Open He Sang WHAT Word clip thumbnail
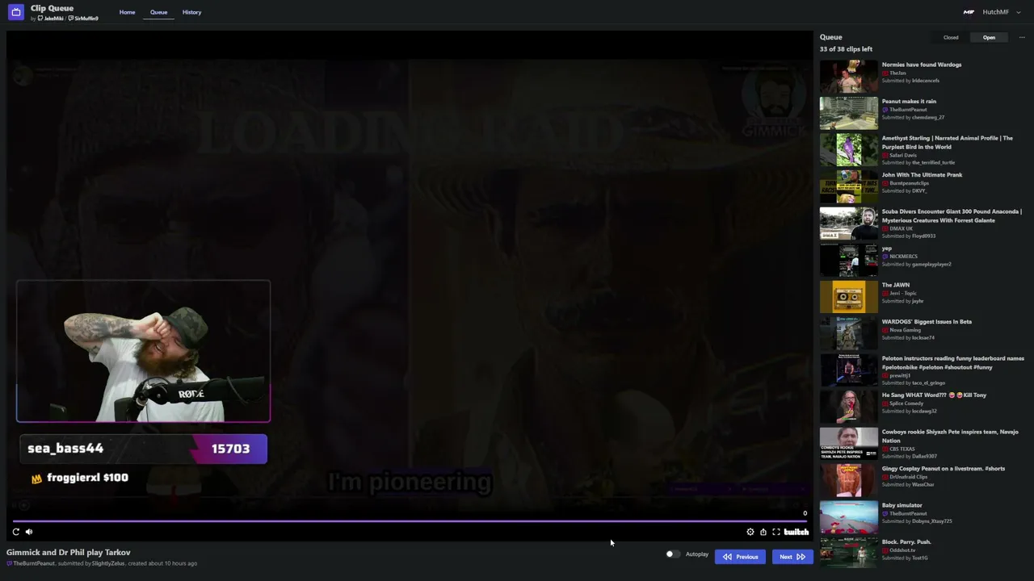This screenshot has height=581, width=1034. click(848, 407)
